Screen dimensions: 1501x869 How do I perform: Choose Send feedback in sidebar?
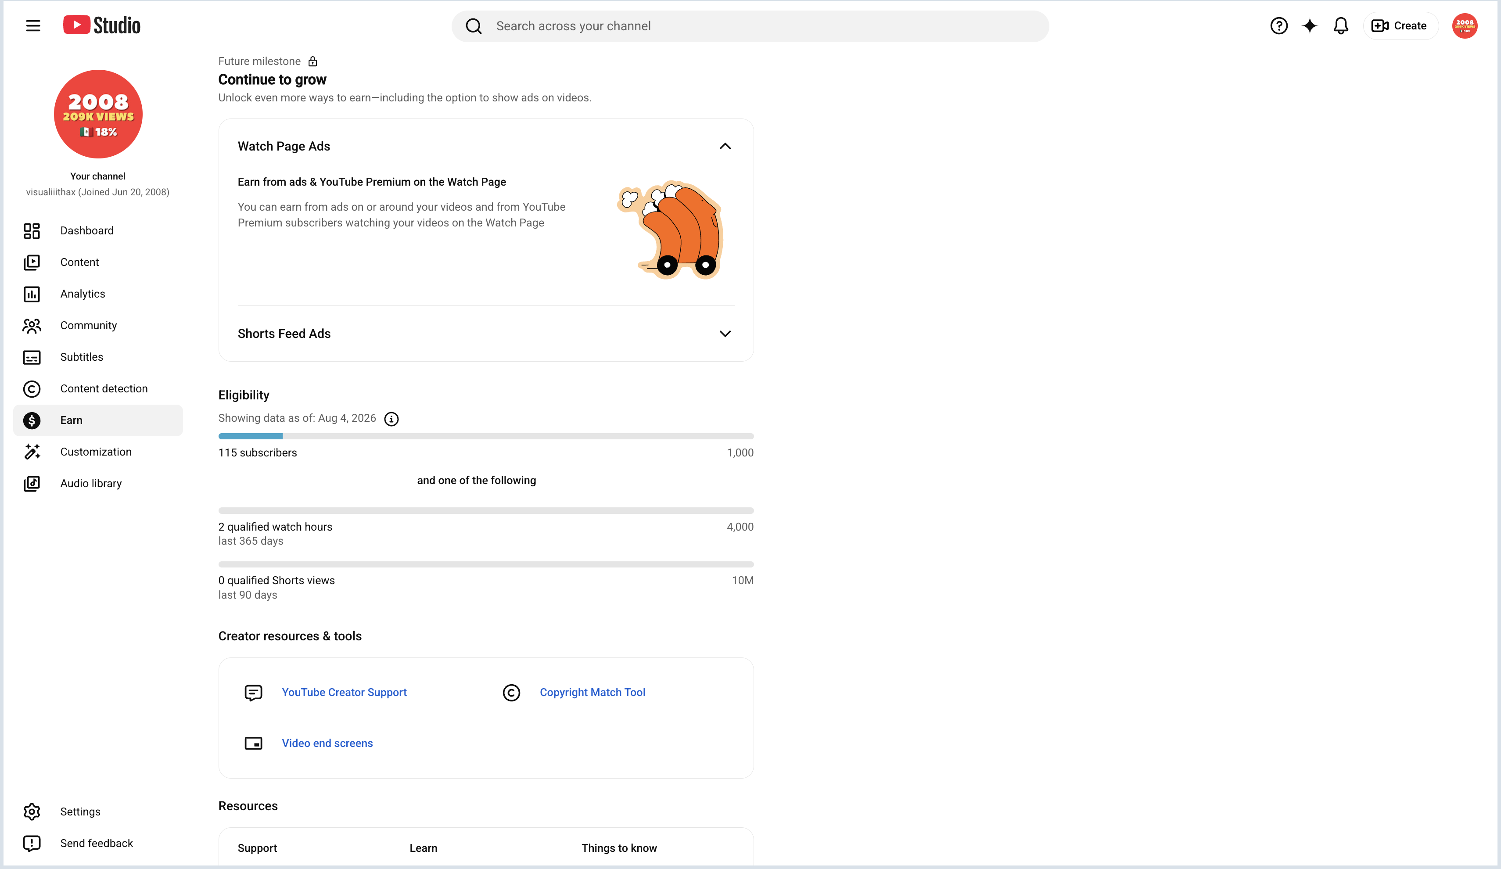point(98,843)
